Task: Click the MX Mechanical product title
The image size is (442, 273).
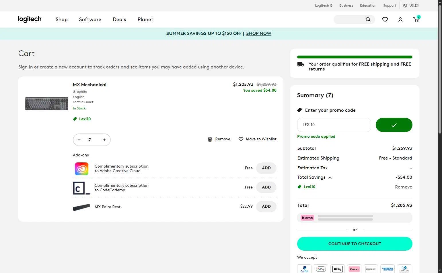Action: [89, 85]
